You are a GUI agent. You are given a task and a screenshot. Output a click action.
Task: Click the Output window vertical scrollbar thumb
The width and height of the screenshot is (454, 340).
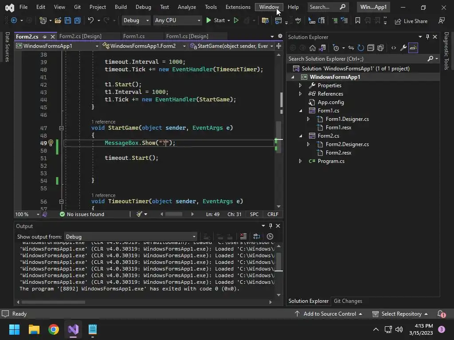pyautogui.click(x=278, y=262)
